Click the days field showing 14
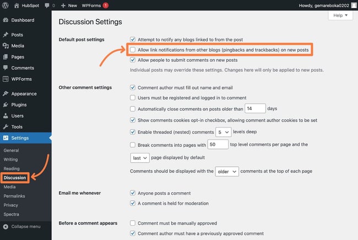 255,109
